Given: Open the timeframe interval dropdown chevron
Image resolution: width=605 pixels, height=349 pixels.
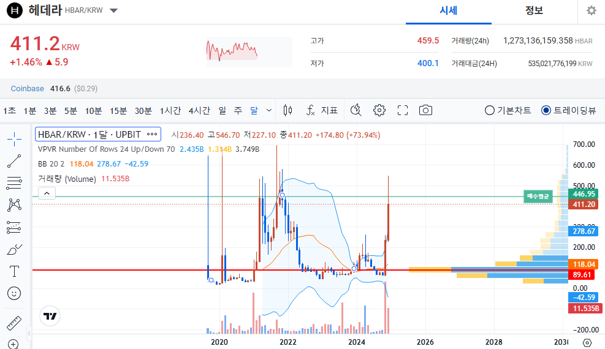Looking at the screenshot, I should (269, 111).
